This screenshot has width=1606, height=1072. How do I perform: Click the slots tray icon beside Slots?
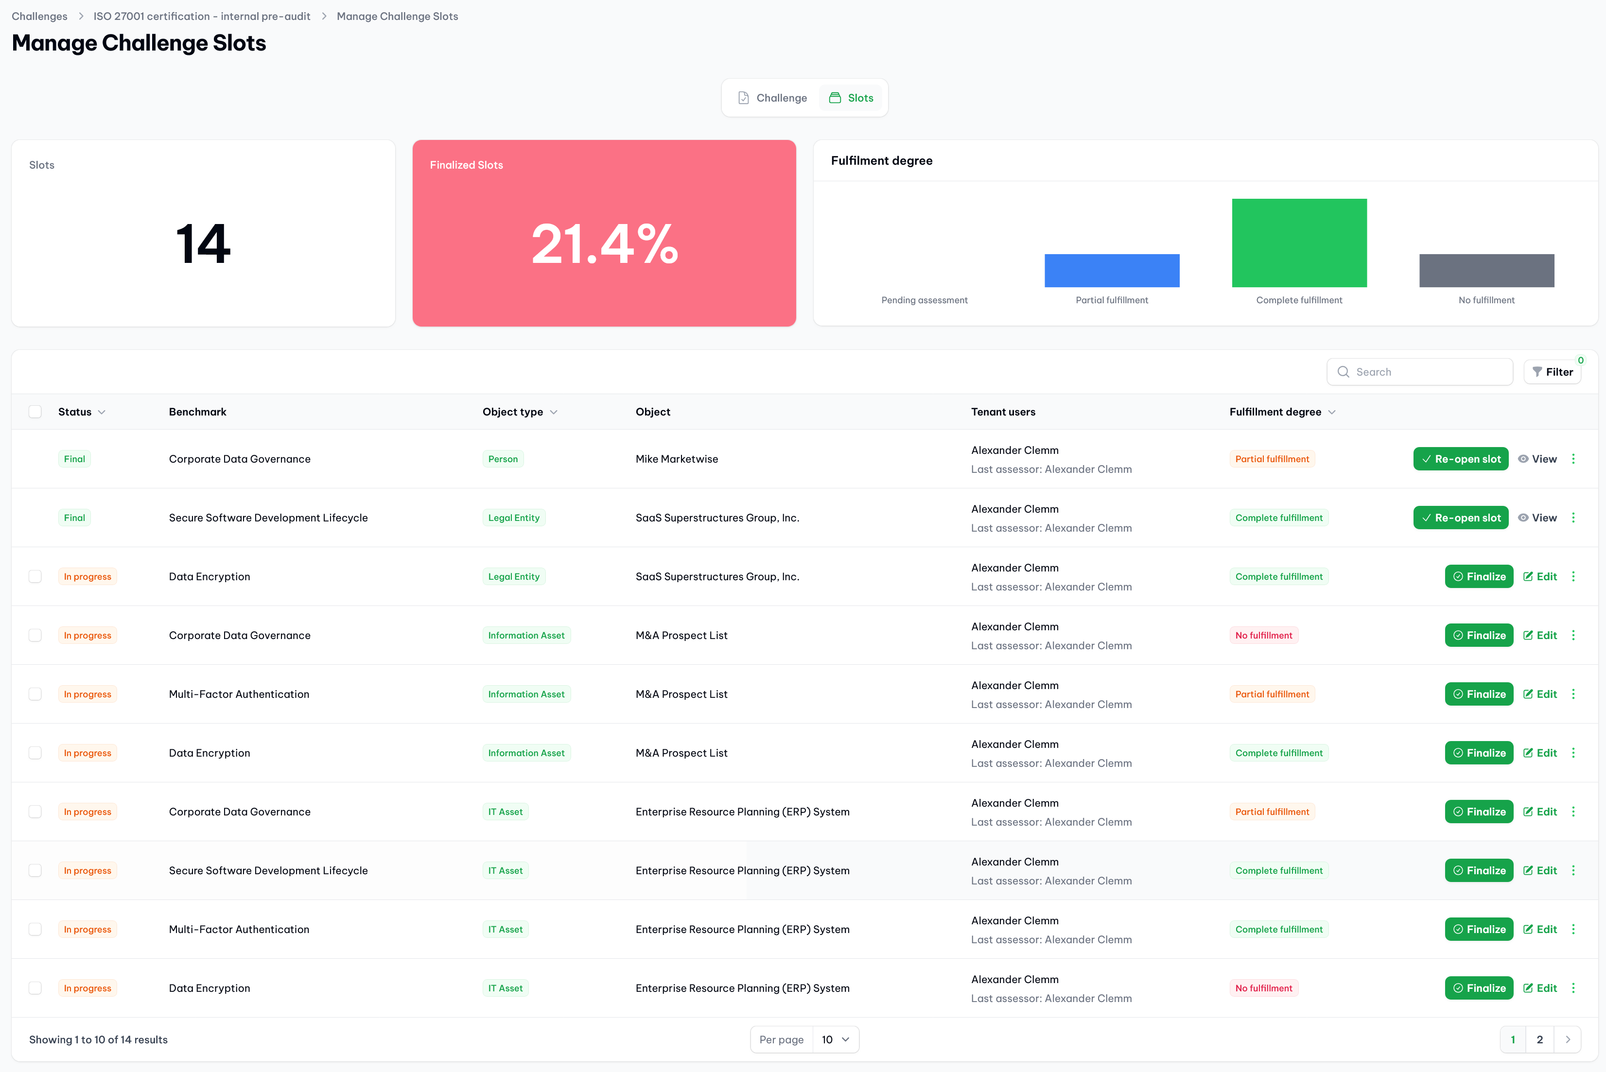(835, 98)
